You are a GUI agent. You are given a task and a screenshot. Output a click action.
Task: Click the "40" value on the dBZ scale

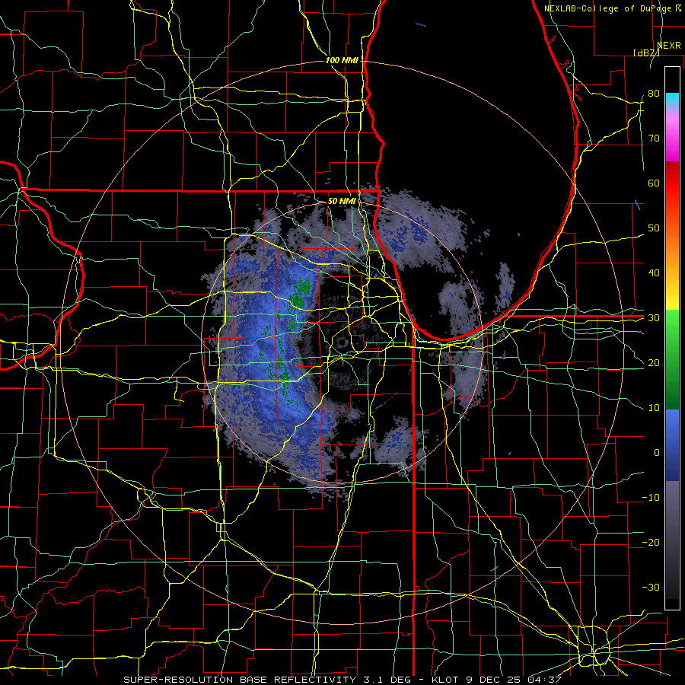click(x=654, y=273)
